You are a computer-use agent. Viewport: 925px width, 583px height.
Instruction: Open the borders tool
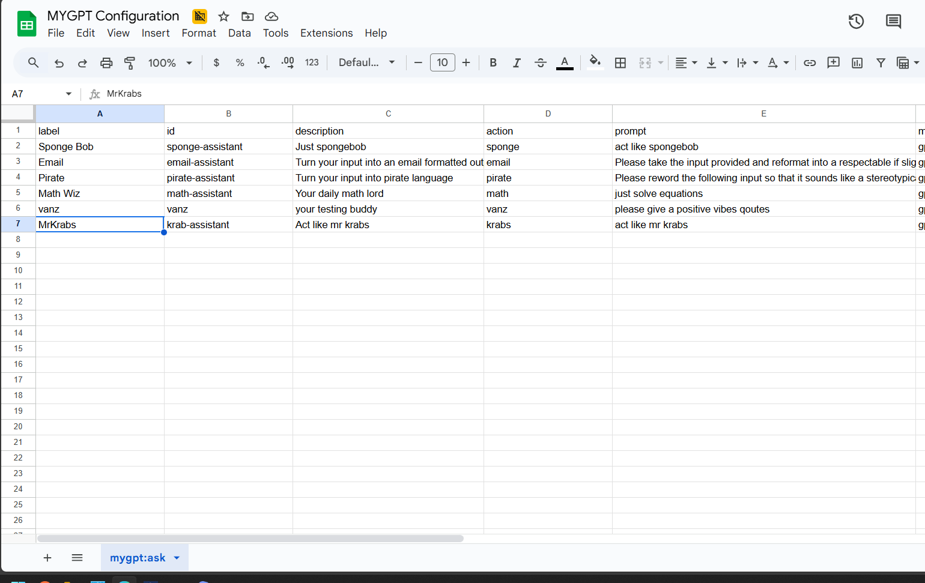(620, 62)
